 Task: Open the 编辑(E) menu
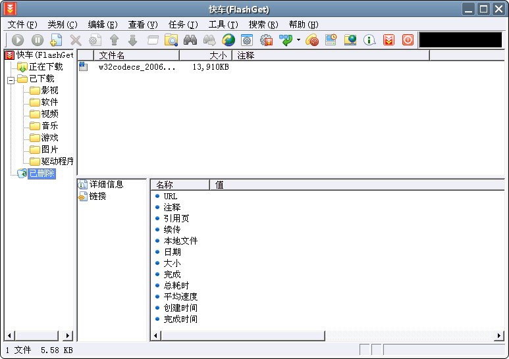(103, 24)
